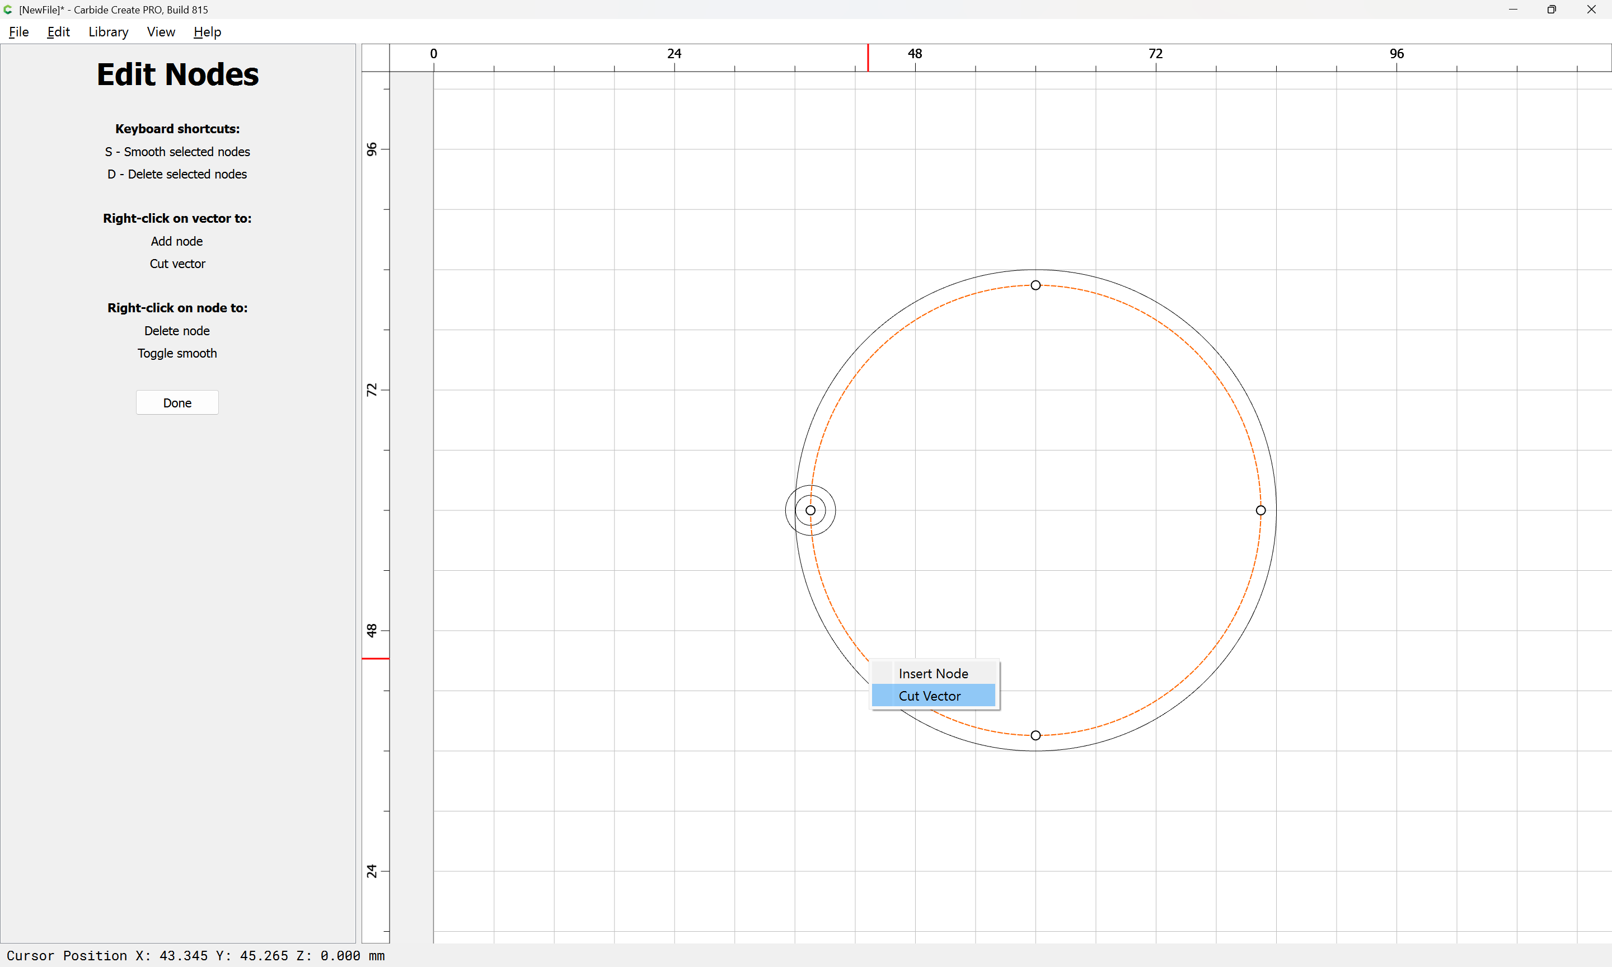Select the right node of the circle

1261,510
